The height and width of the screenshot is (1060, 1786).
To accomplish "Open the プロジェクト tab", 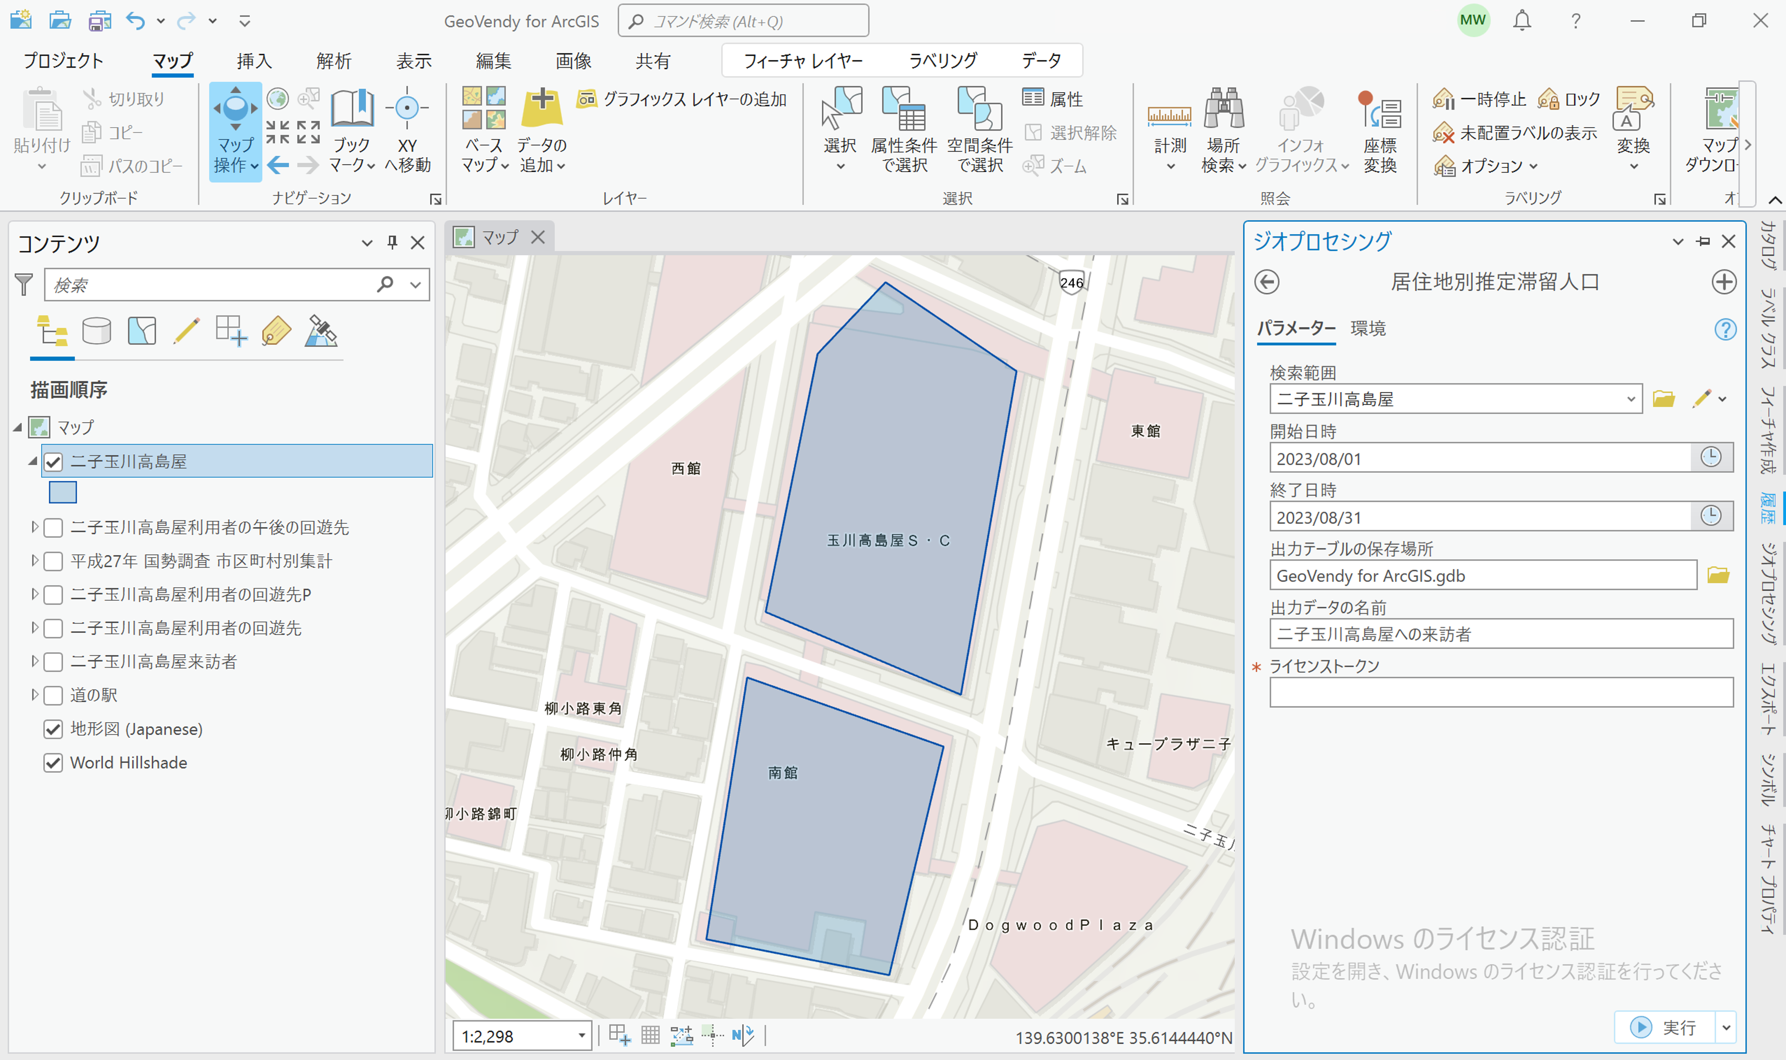I will point(63,61).
